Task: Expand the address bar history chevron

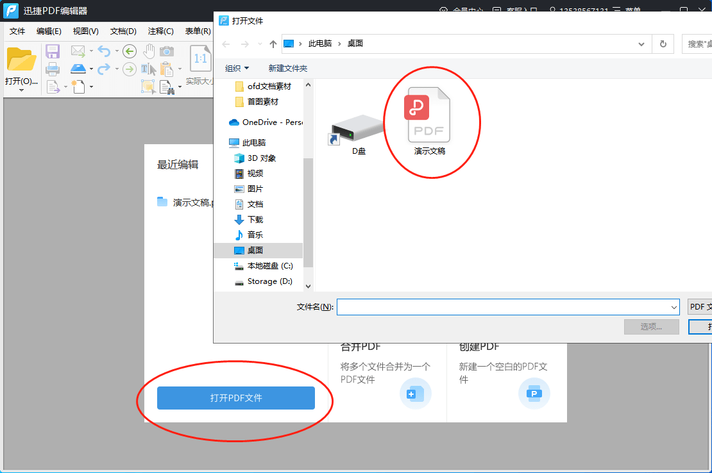Action: [641, 44]
